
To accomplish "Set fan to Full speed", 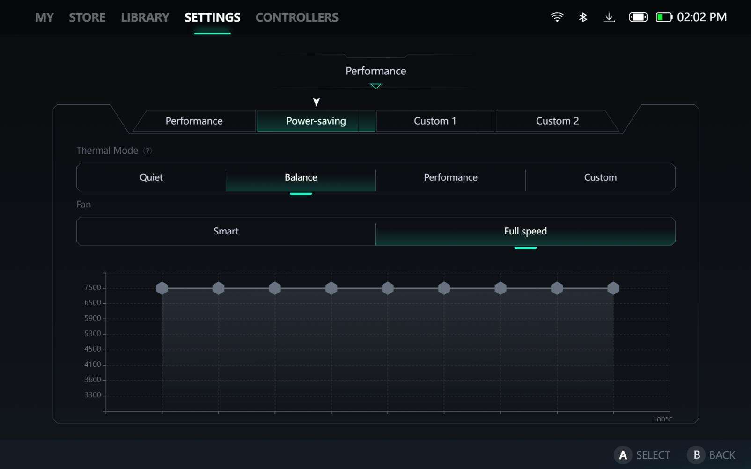I will (525, 231).
